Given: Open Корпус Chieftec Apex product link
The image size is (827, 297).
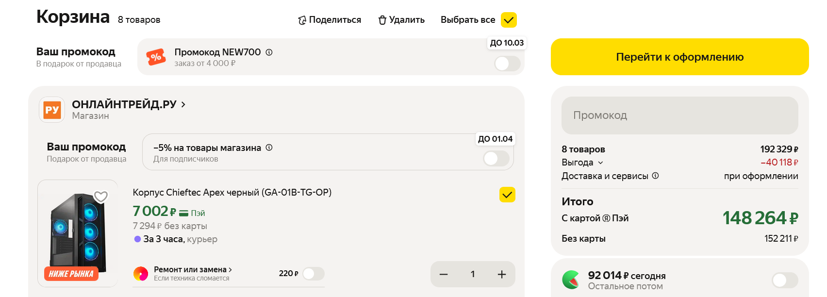Looking at the screenshot, I should (232, 193).
